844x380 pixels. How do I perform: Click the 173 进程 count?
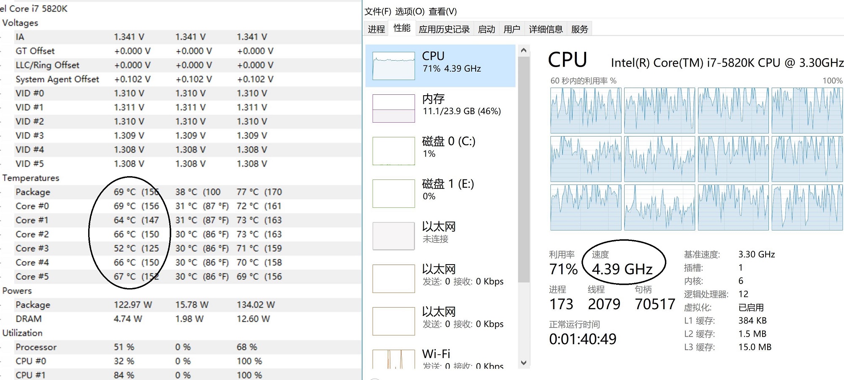[561, 304]
